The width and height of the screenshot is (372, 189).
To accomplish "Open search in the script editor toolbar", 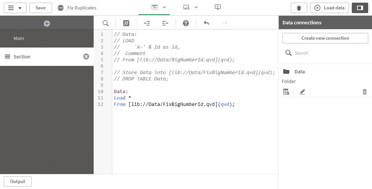I will 106,23.
